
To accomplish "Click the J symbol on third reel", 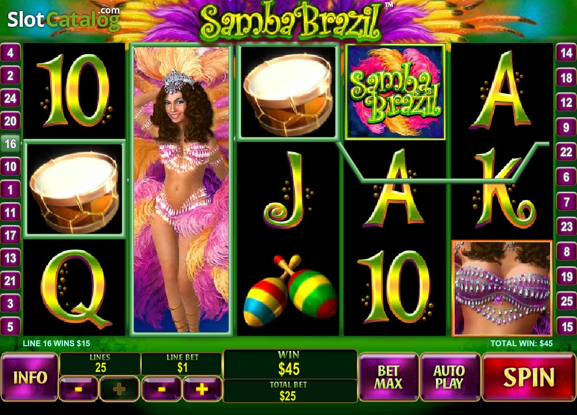I will point(288,189).
